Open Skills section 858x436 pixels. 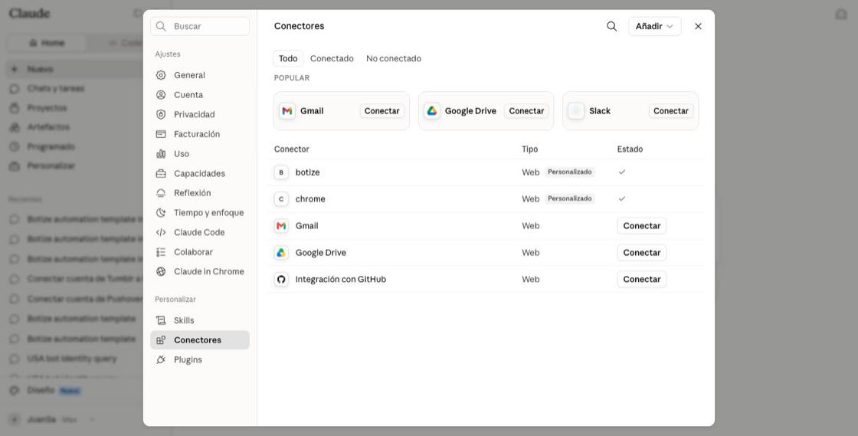(200, 320)
